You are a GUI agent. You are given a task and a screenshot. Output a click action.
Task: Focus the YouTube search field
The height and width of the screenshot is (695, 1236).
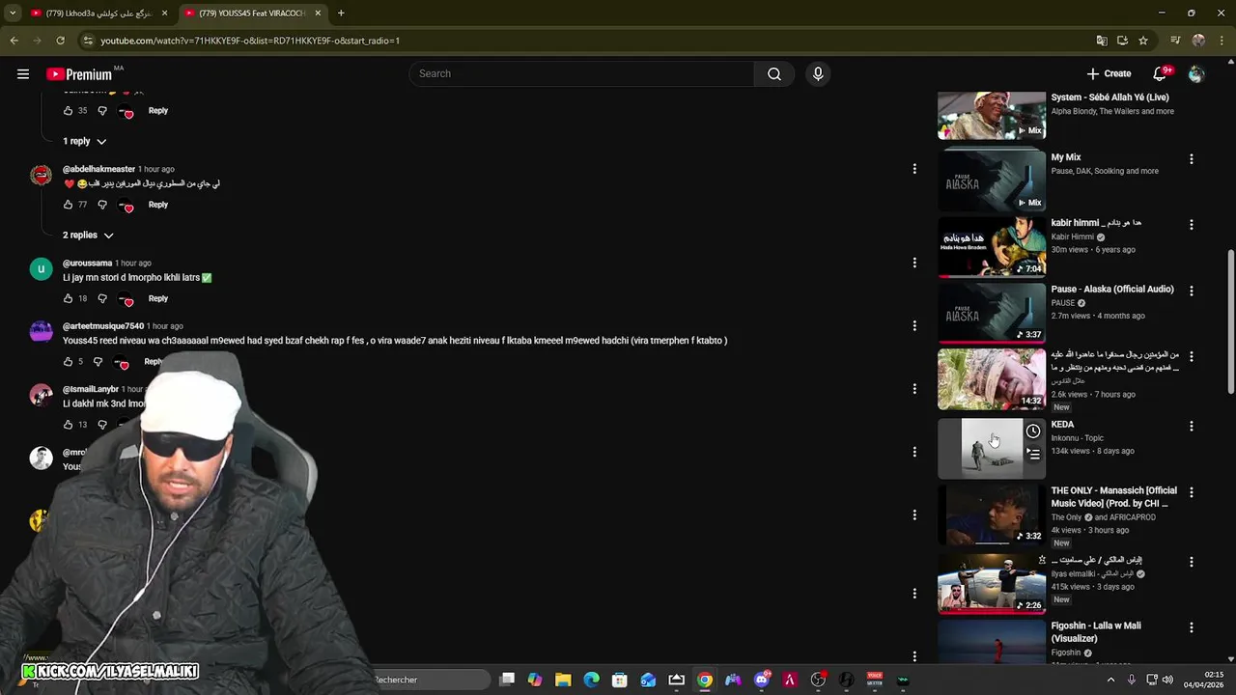pos(582,73)
